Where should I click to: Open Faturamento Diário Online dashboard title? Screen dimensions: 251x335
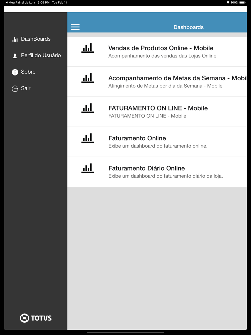147,168
